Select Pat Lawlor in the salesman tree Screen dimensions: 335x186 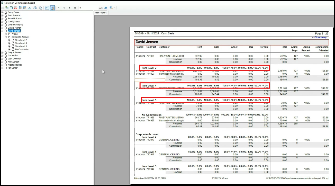13,68
